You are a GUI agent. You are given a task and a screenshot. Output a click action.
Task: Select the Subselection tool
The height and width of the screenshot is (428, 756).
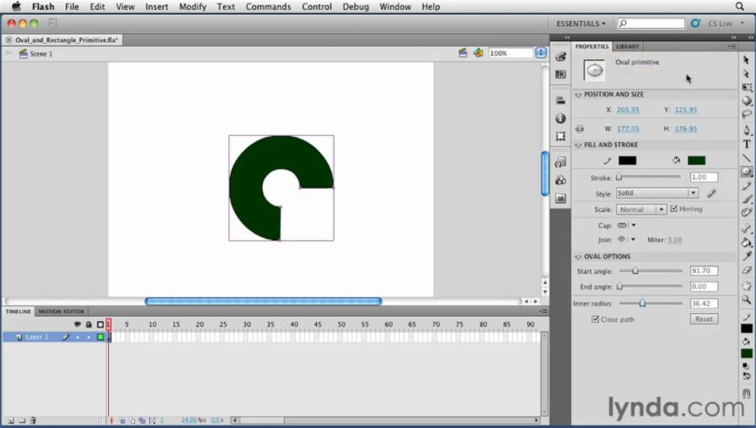pos(746,74)
